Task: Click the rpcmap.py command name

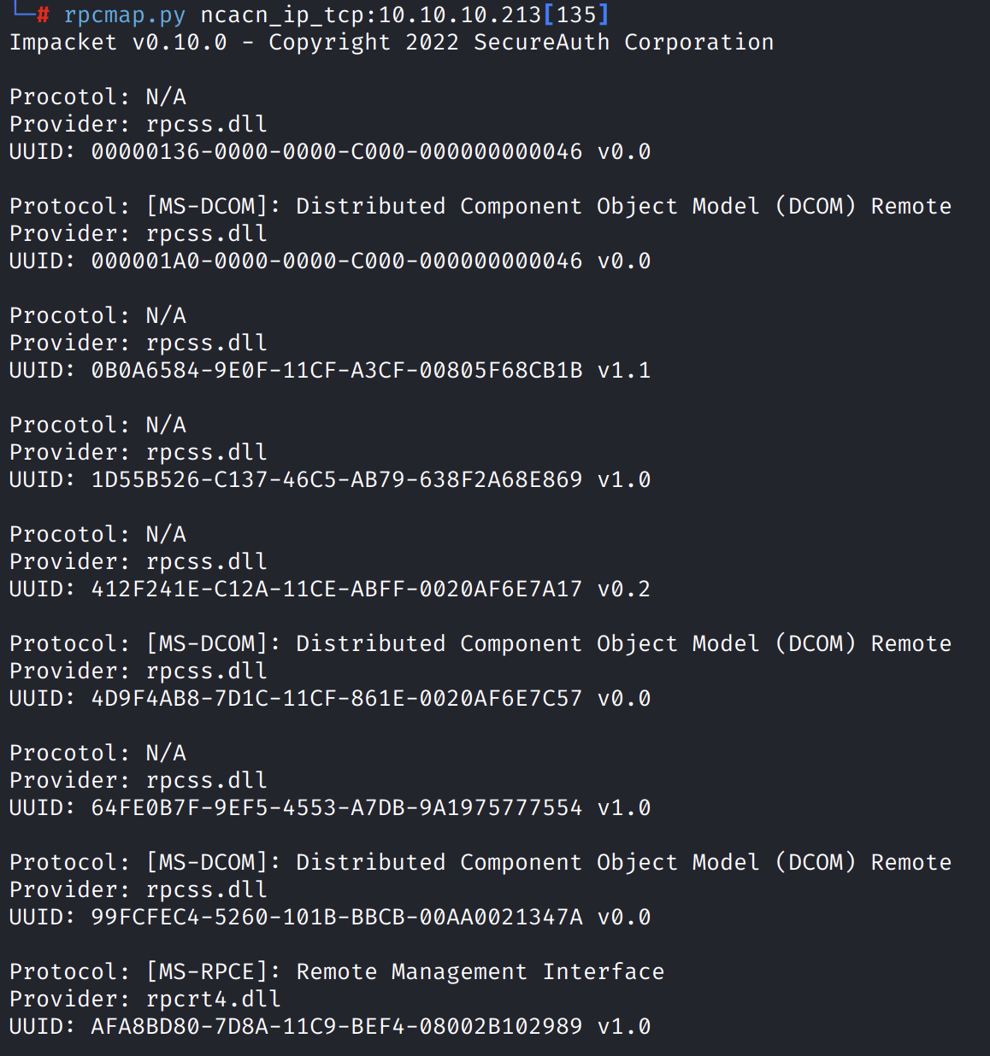Action: coord(124,15)
